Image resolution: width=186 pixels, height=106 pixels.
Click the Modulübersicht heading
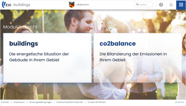pos(20,27)
